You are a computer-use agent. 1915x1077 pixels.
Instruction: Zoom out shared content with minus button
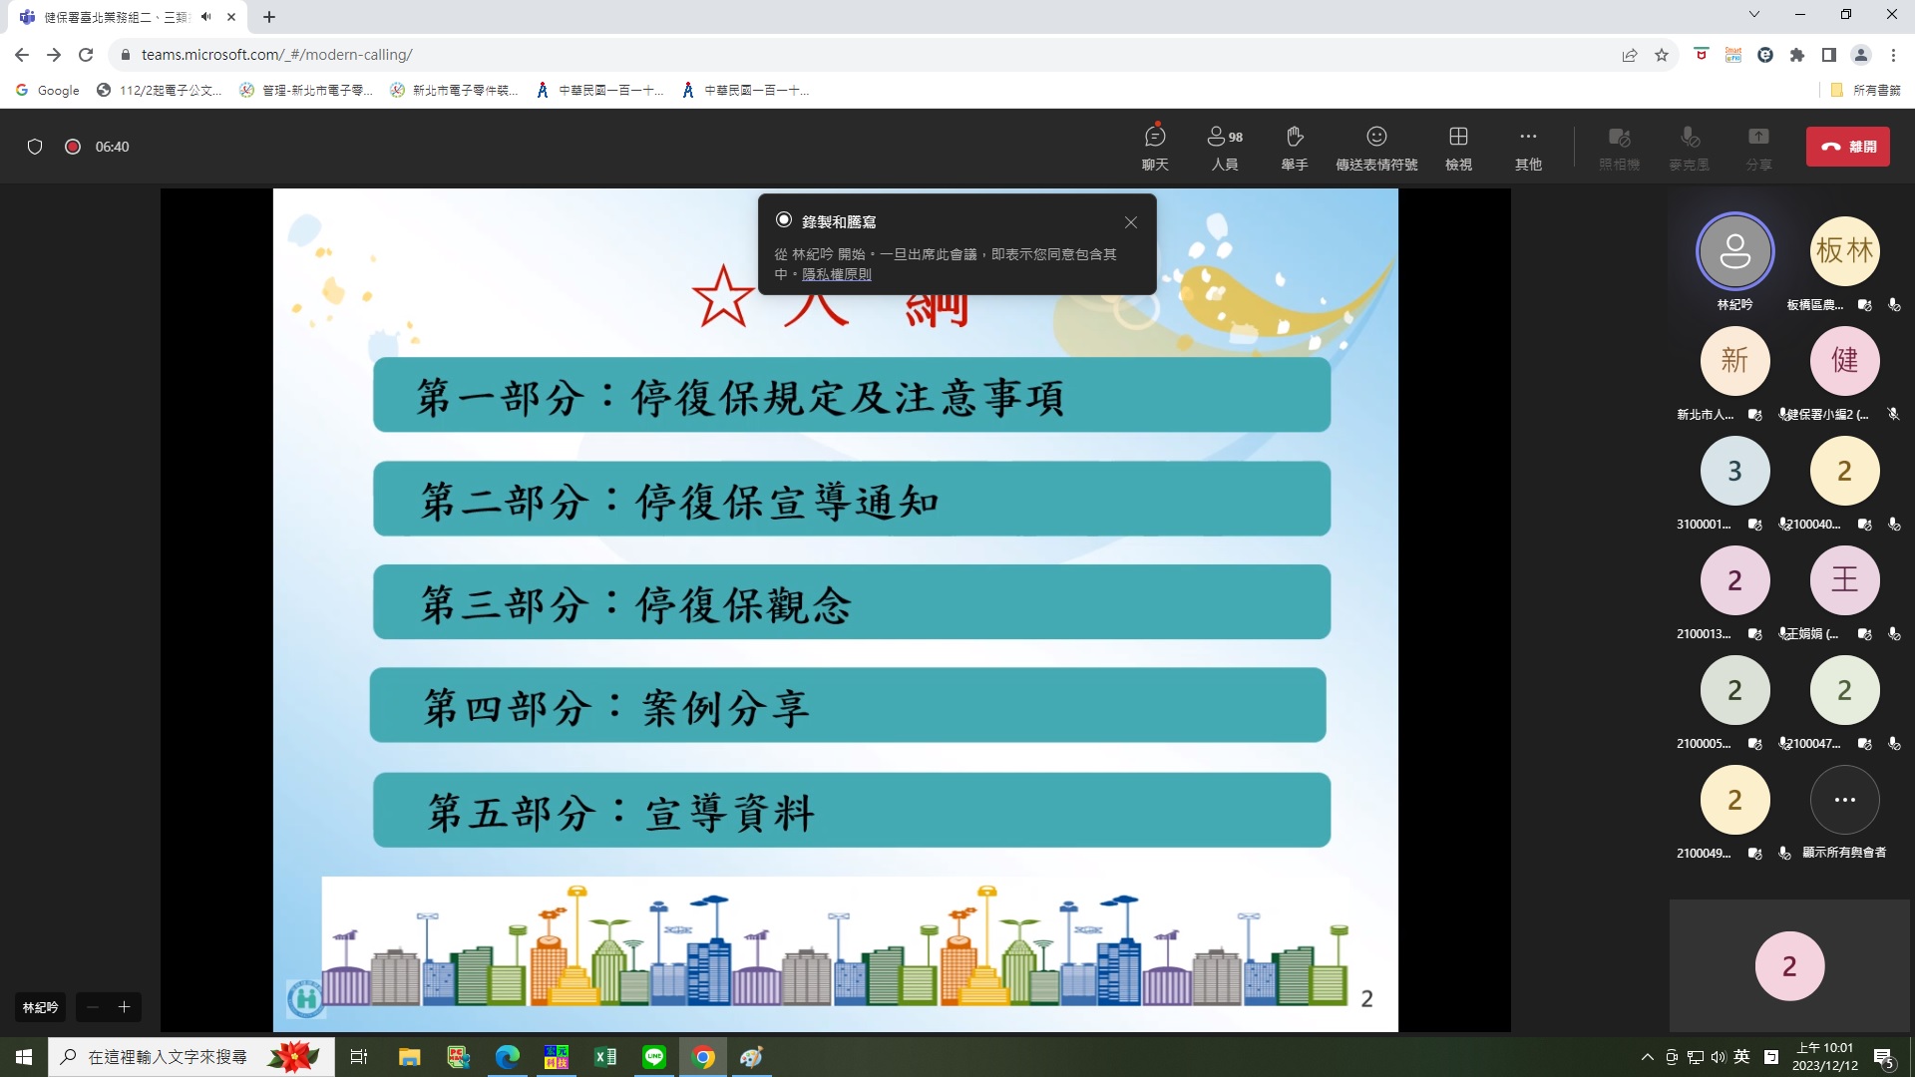coord(92,1007)
